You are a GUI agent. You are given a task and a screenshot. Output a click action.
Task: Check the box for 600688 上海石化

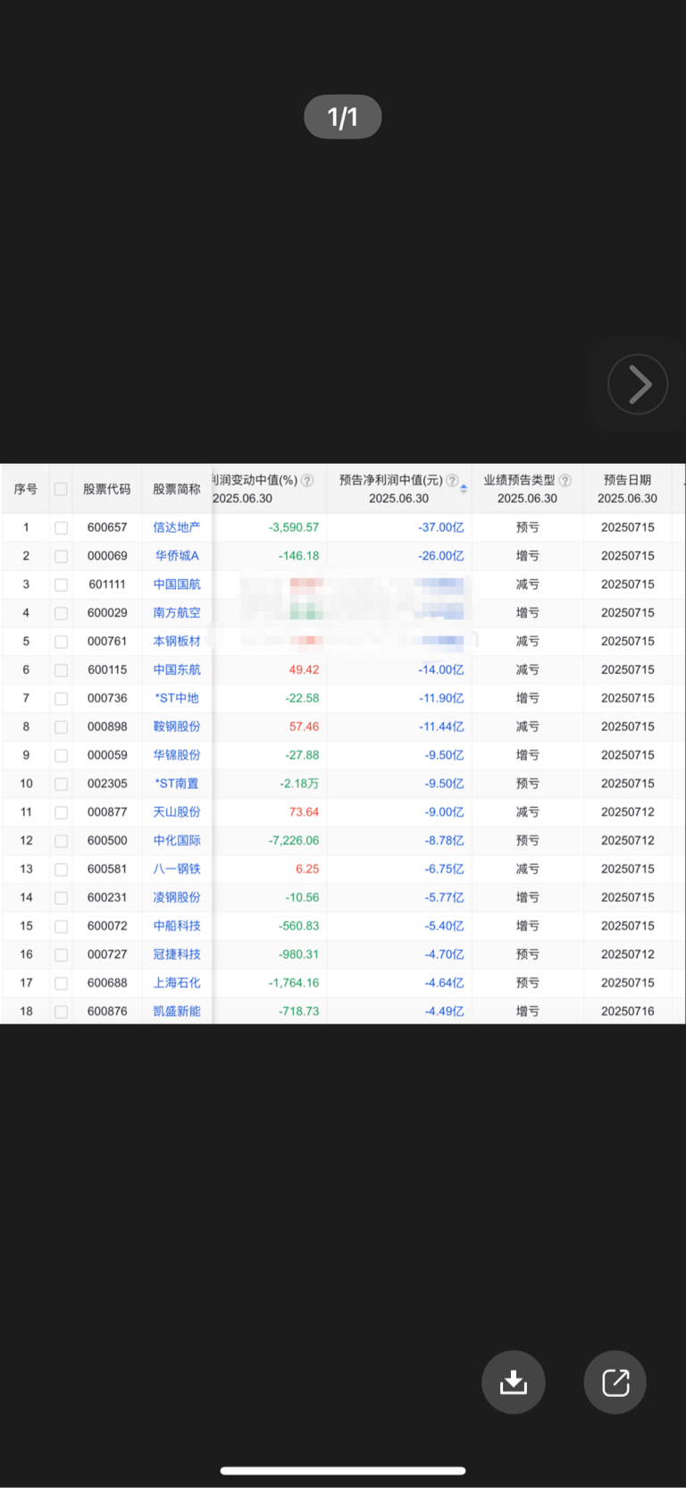61,984
